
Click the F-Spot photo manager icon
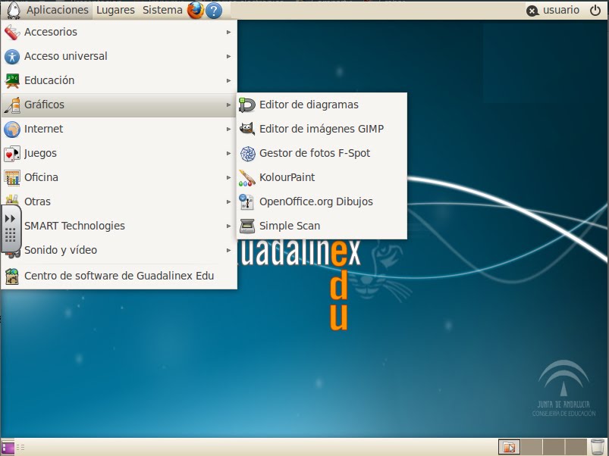(x=247, y=154)
